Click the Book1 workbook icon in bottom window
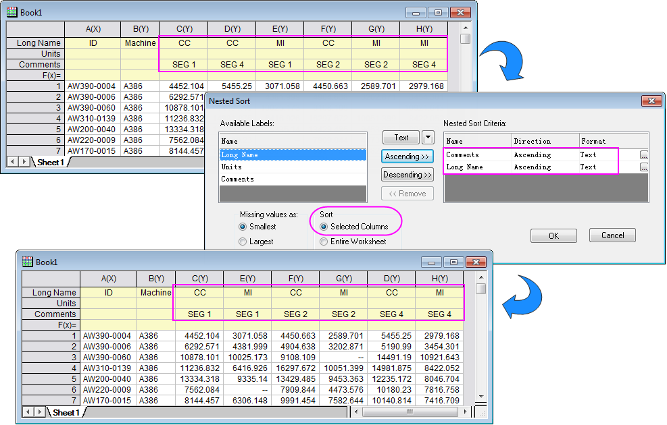667x425 pixels. (x=27, y=262)
